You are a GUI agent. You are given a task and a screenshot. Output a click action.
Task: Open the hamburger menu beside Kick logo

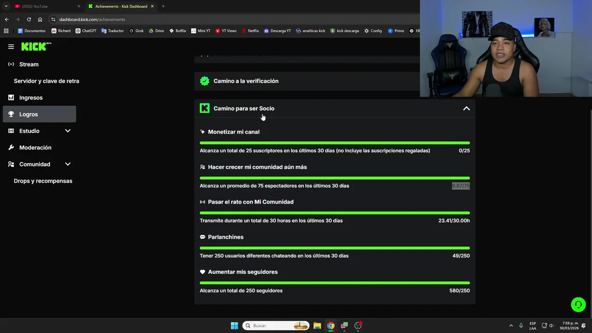[11, 47]
